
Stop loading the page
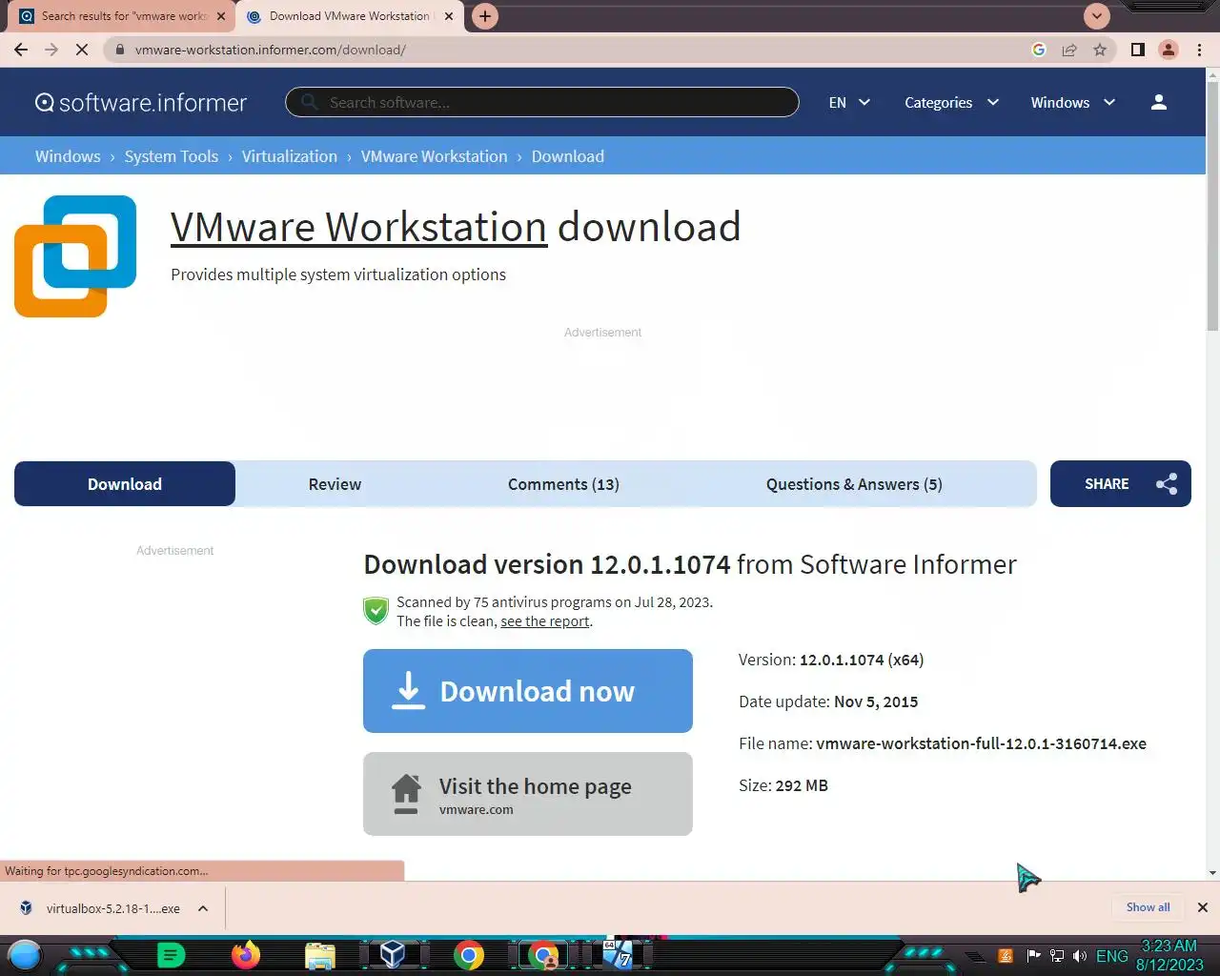[82, 50]
